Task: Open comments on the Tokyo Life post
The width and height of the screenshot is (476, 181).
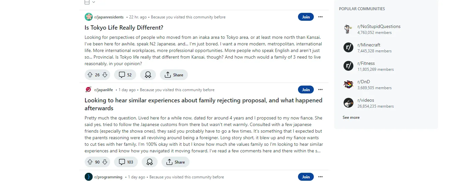Action: pyautogui.click(x=125, y=75)
